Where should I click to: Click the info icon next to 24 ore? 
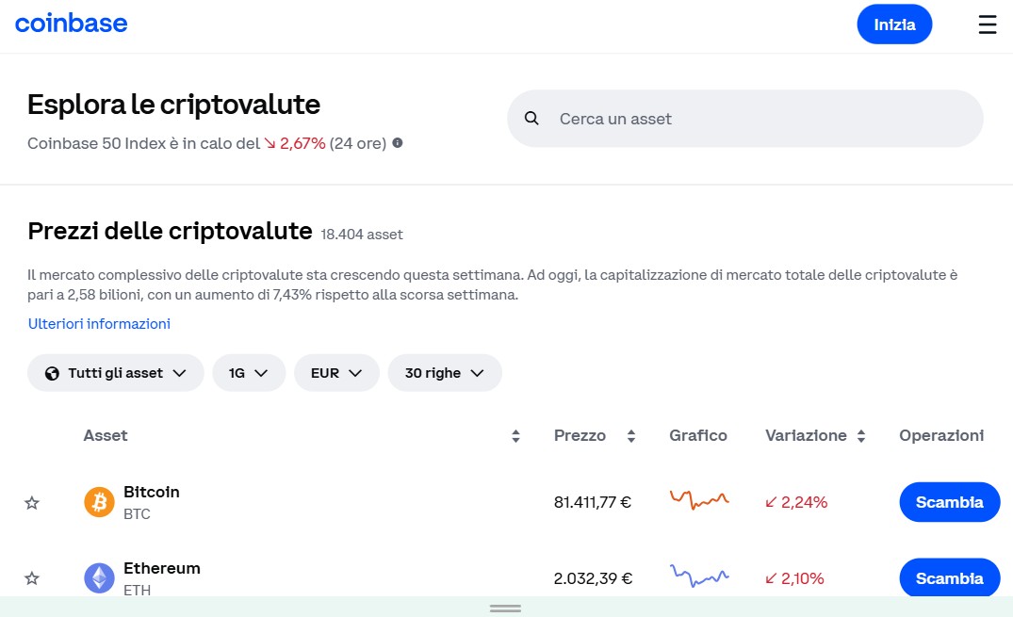coord(398,143)
